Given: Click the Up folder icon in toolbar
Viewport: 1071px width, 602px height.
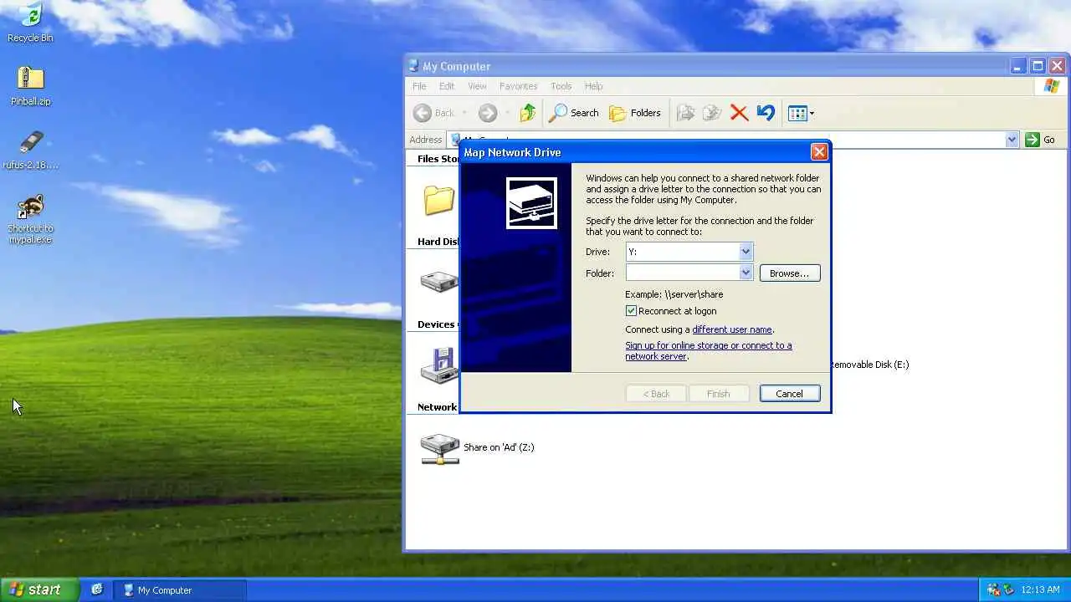Looking at the screenshot, I should [x=527, y=113].
